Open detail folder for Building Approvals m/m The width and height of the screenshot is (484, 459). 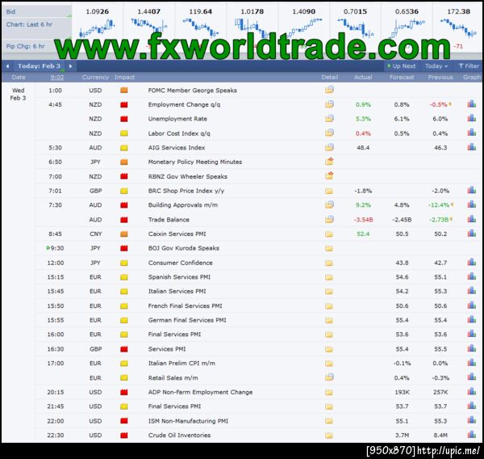click(x=329, y=204)
